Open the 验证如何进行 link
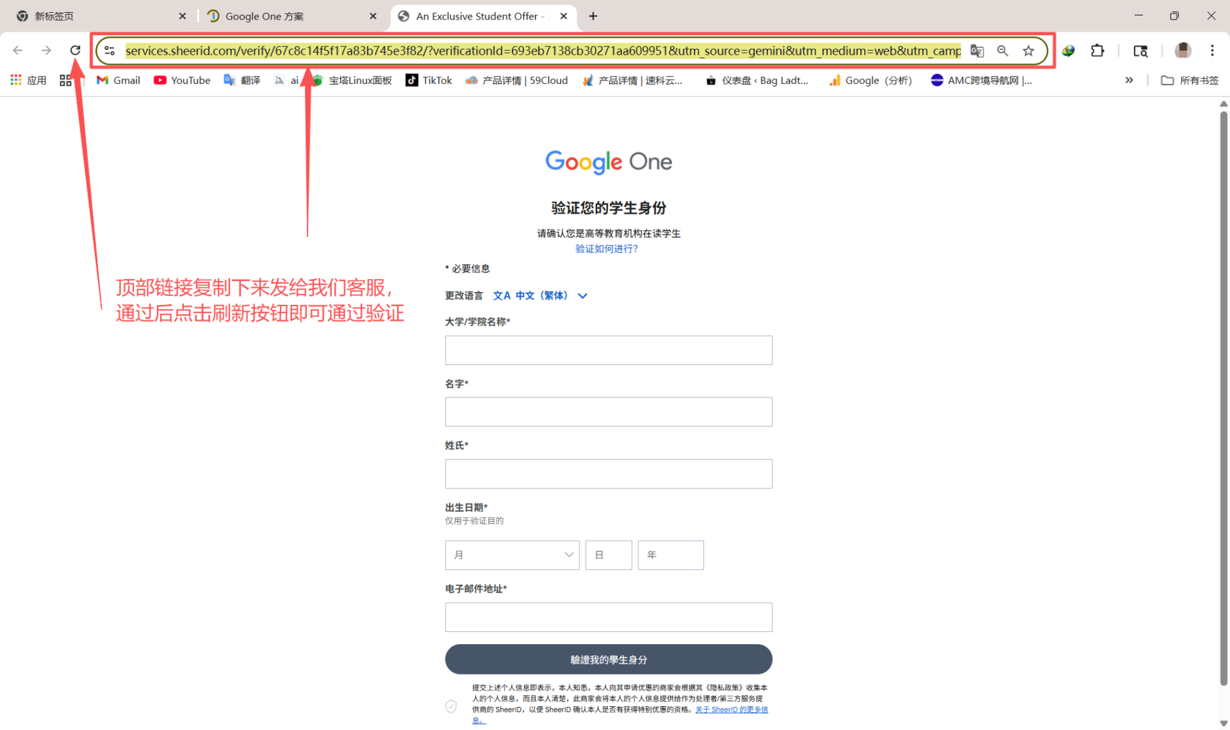 606,249
